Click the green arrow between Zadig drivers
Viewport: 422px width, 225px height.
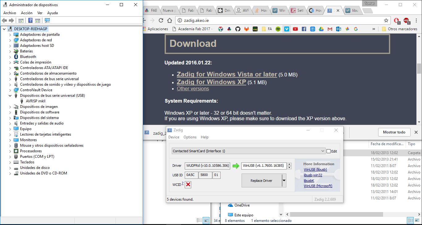[236, 166]
